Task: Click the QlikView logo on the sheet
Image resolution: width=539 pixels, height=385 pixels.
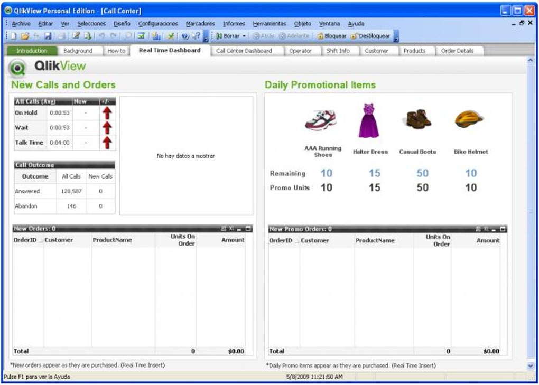Action: click(47, 67)
